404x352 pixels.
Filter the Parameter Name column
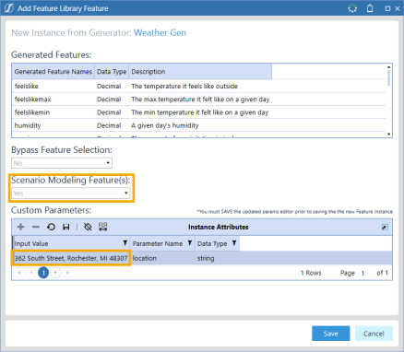(x=190, y=243)
